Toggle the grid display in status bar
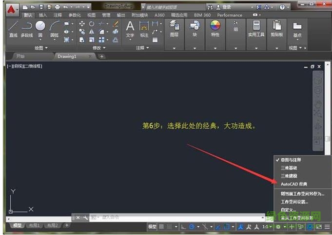Screen dimensions: 332x235 [161, 227]
